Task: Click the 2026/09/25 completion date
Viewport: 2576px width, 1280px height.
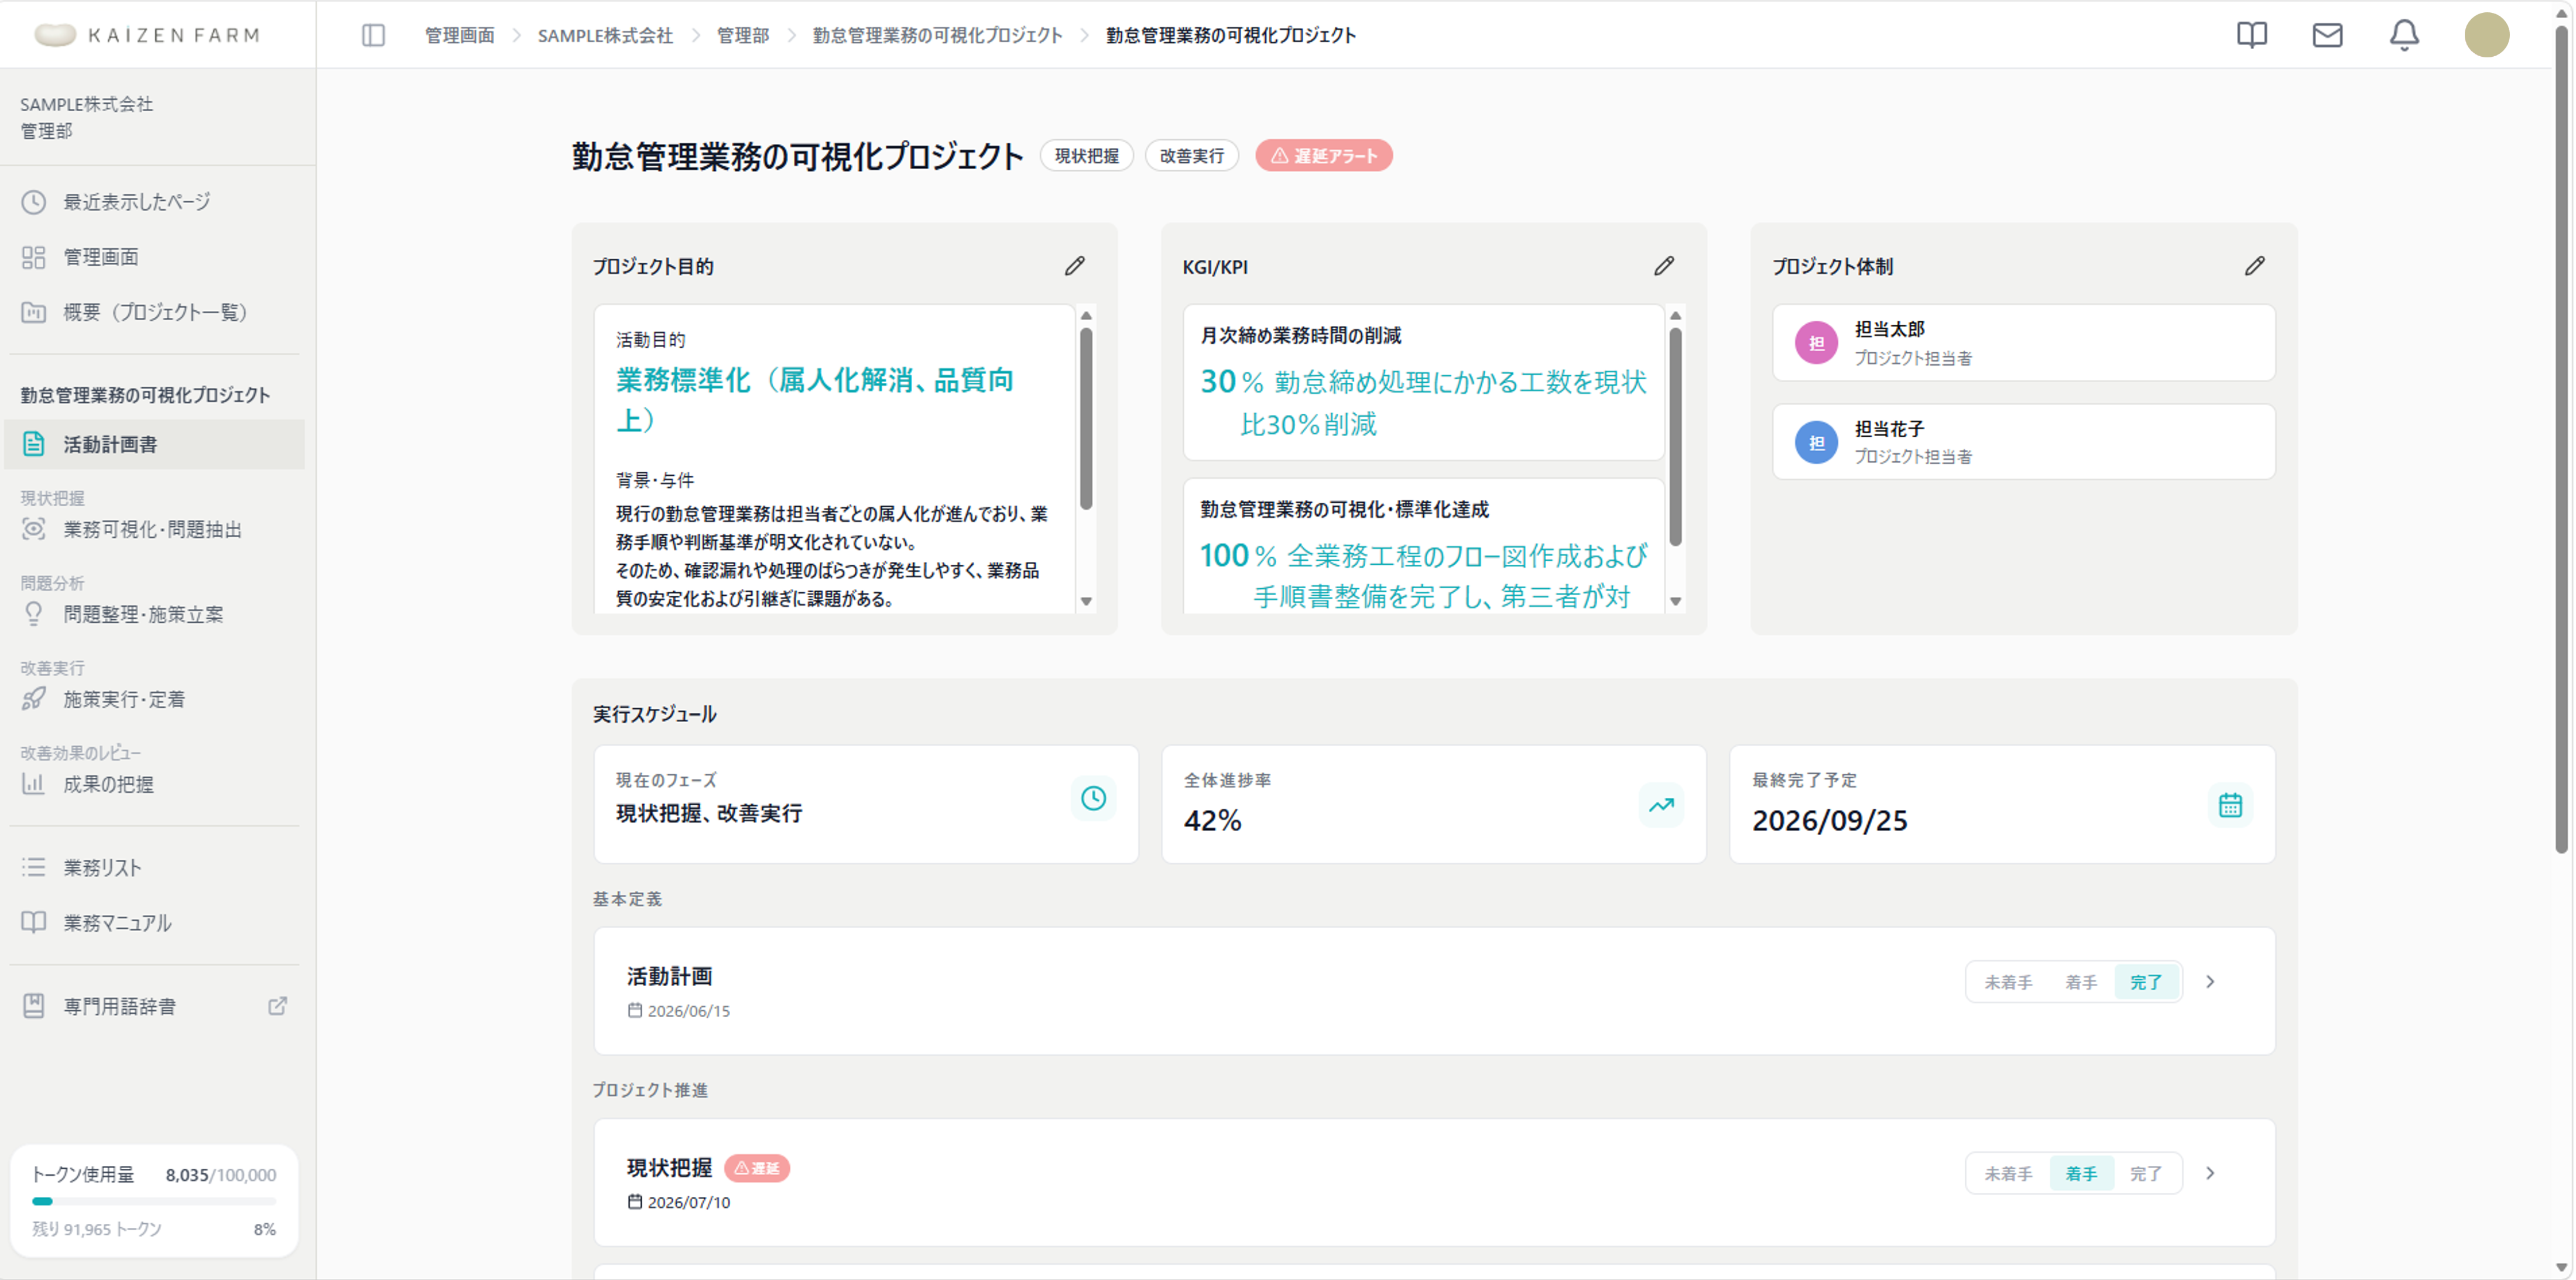Action: pos(1829,821)
